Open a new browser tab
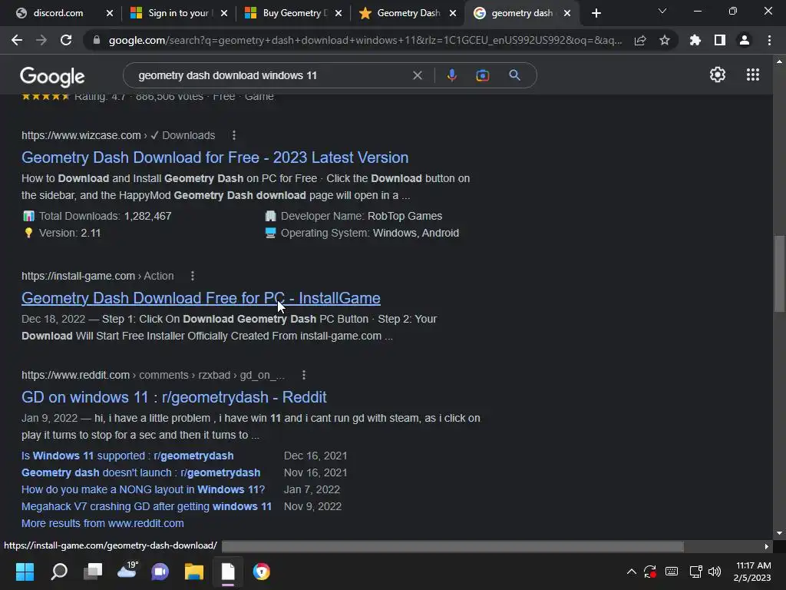Viewport: 786px width, 590px height. (596, 13)
